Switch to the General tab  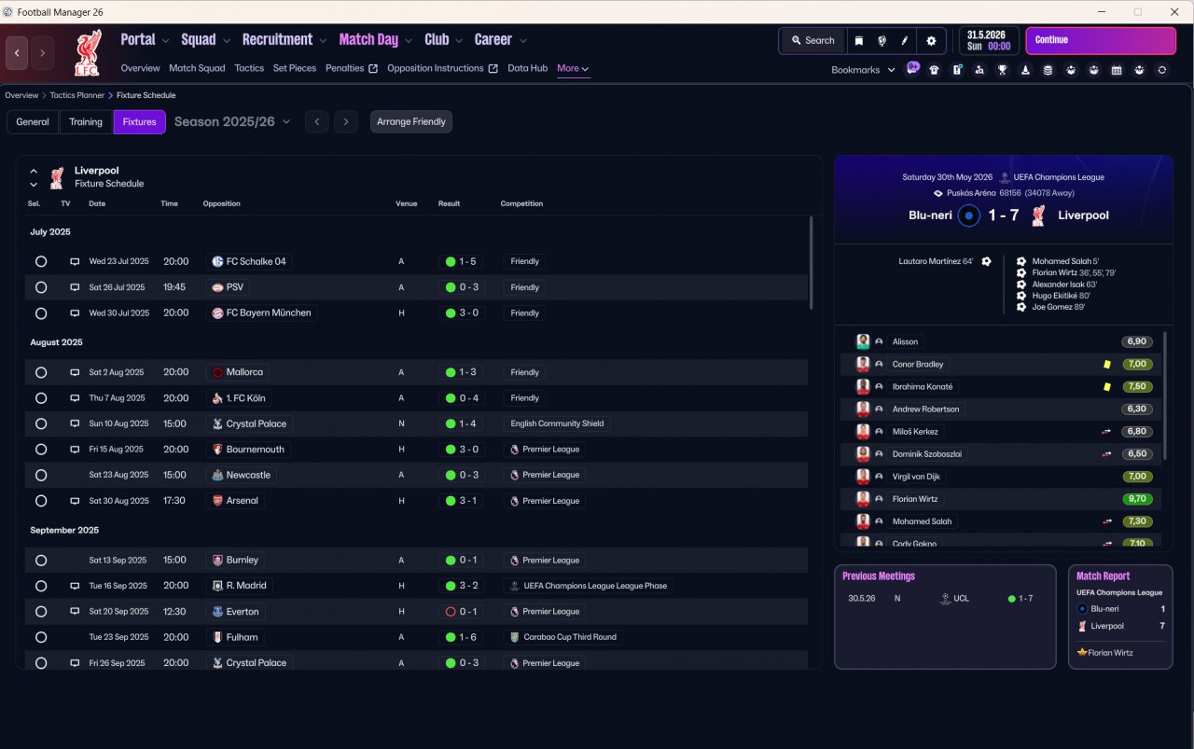coord(33,122)
